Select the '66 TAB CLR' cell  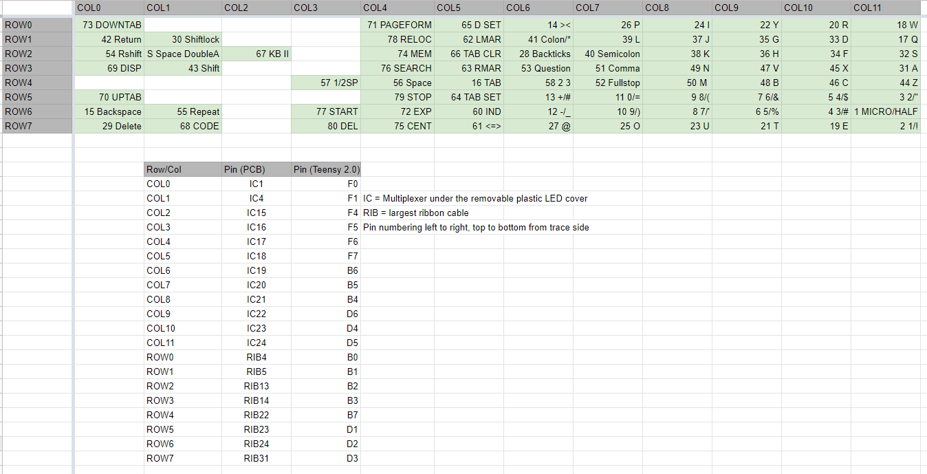click(469, 54)
